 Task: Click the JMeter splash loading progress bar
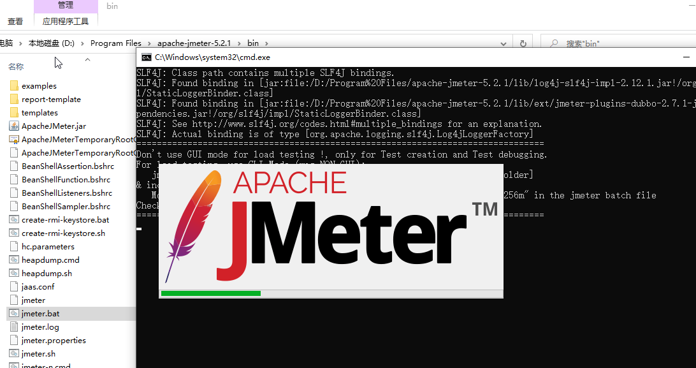coord(331,293)
